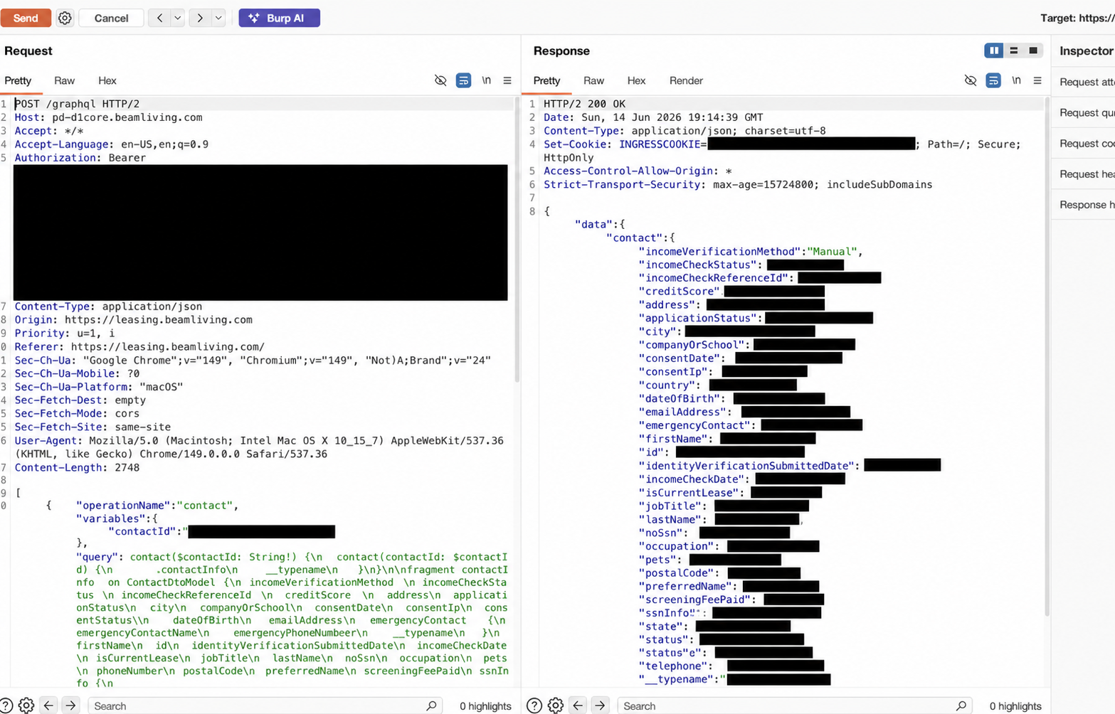This screenshot has width=1115, height=714.
Task: Expand Request query parameters in Inspector
Action: point(1087,112)
